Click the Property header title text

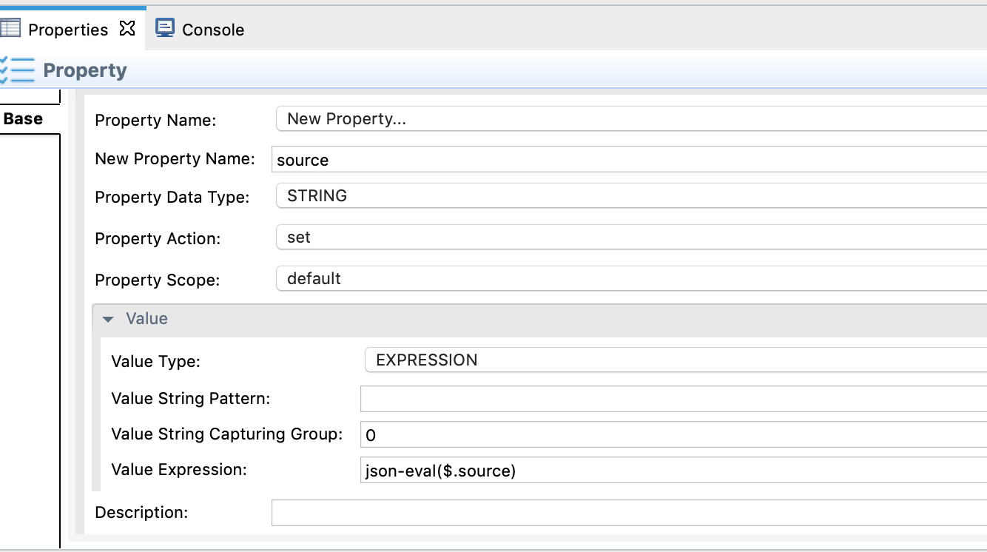click(x=85, y=70)
